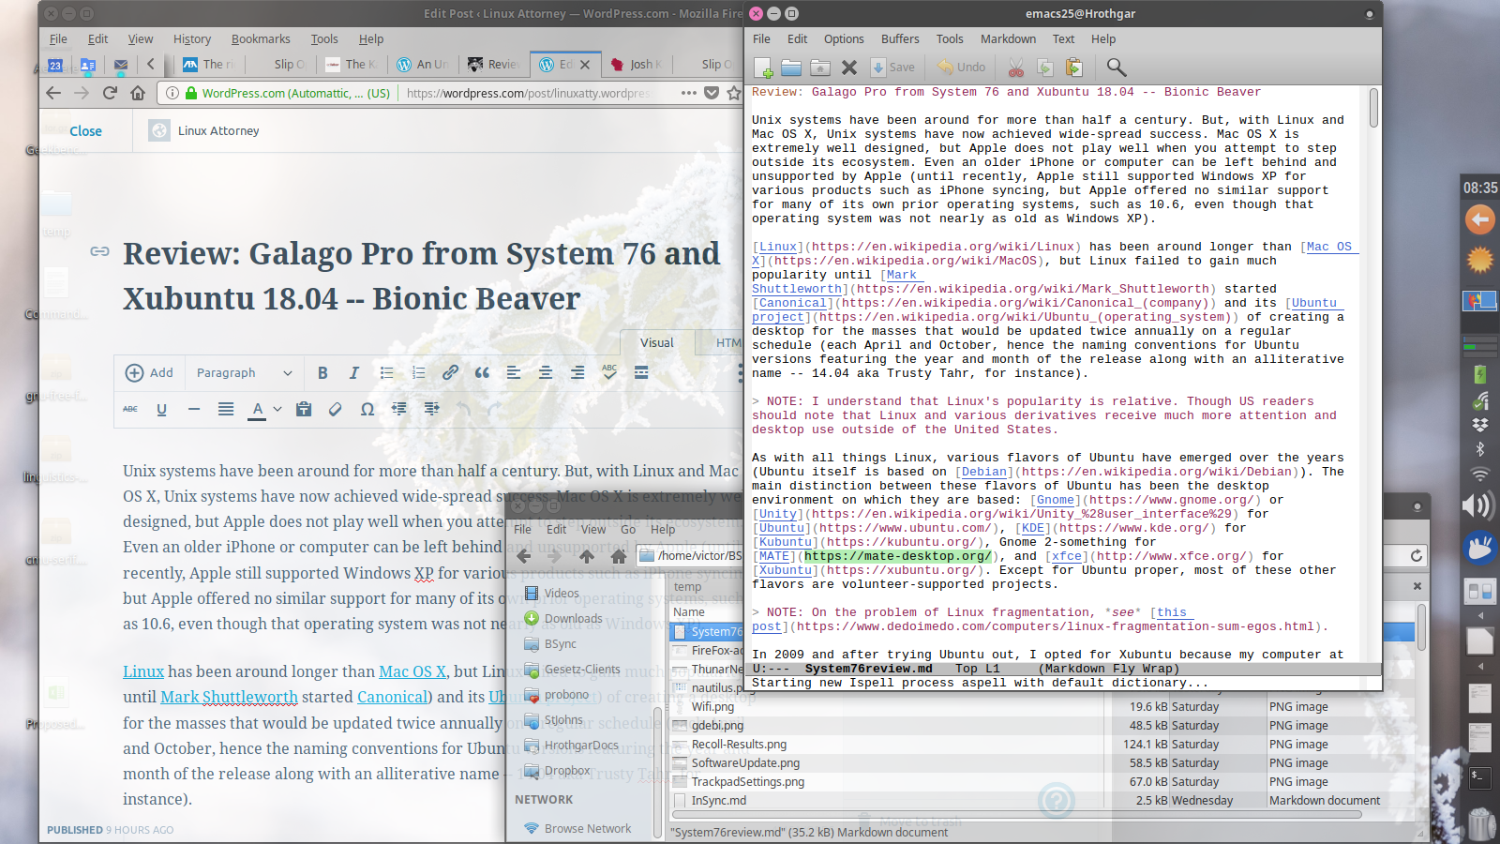Switch to Visual editor tab
Screen dimensions: 1500x844
tap(656, 343)
